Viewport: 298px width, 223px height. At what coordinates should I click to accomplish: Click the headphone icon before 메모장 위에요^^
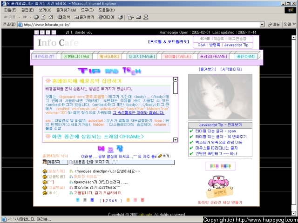[x=71, y=177]
